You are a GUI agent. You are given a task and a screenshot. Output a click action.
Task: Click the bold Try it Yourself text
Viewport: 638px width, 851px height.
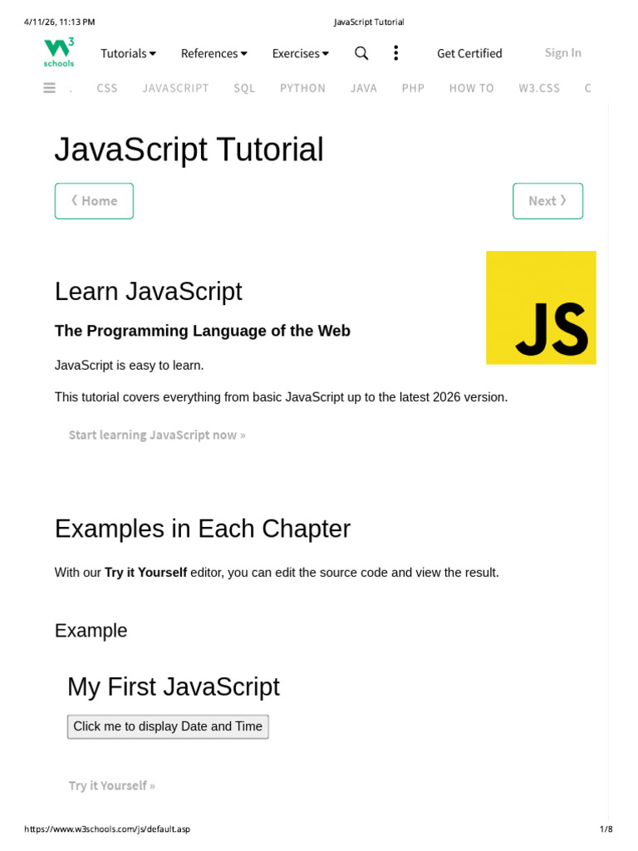145,573
